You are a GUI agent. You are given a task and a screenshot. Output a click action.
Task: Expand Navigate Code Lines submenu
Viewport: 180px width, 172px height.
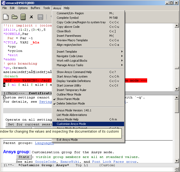(x=88, y=56)
